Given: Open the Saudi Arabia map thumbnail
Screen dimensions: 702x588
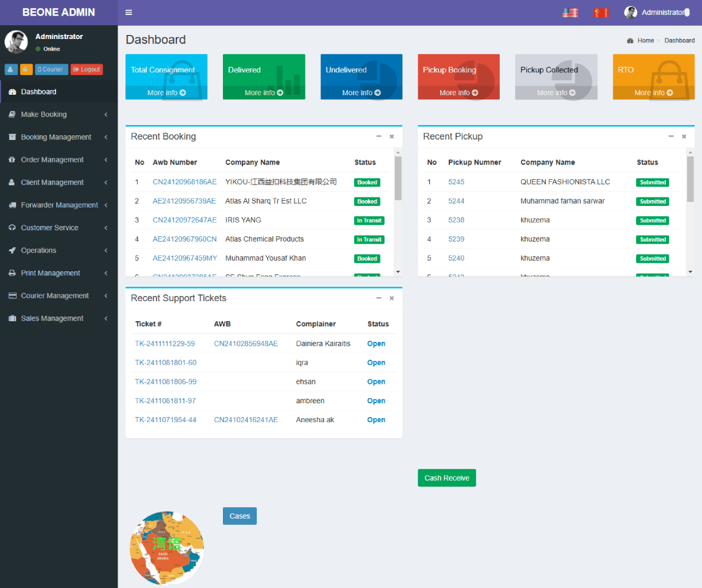Looking at the screenshot, I should pyautogui.click(x=167, y=548).
